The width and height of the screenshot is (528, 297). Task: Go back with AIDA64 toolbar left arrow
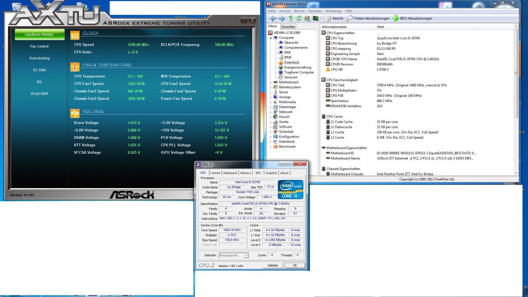pyautogui.click(x=273, y=18)
